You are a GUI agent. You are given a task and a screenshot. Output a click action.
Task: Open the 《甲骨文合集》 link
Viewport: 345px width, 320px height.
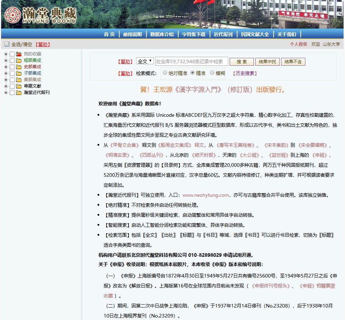pyautogui.click(x=124, y=145)
